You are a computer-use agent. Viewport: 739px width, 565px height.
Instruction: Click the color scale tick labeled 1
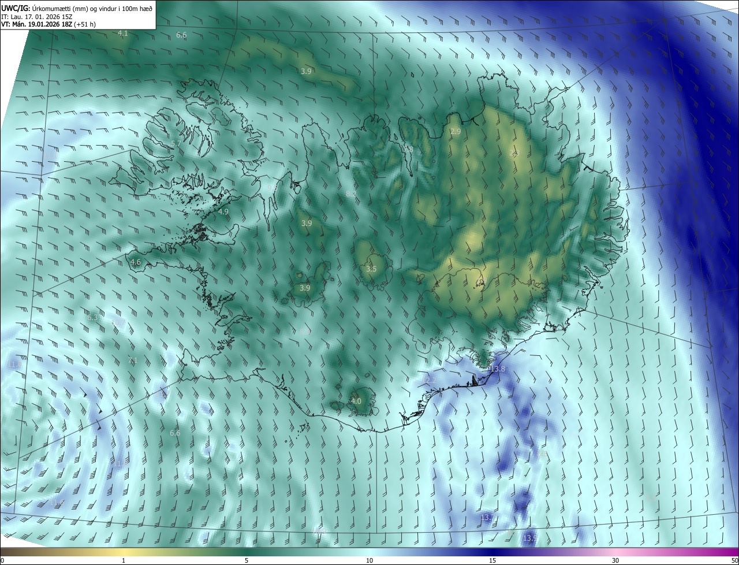tap(124, 560)
